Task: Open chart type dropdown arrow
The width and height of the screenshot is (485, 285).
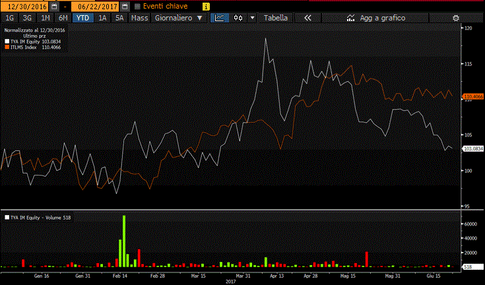Action: click(252, 18)
